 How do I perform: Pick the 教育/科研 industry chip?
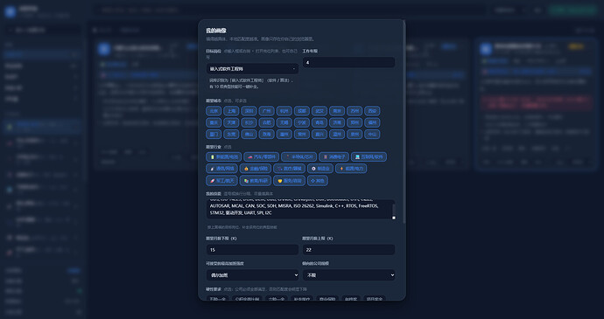(x=256, y=180)
